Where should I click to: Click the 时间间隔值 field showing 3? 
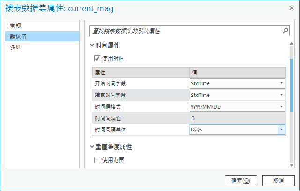coord(236,118)
